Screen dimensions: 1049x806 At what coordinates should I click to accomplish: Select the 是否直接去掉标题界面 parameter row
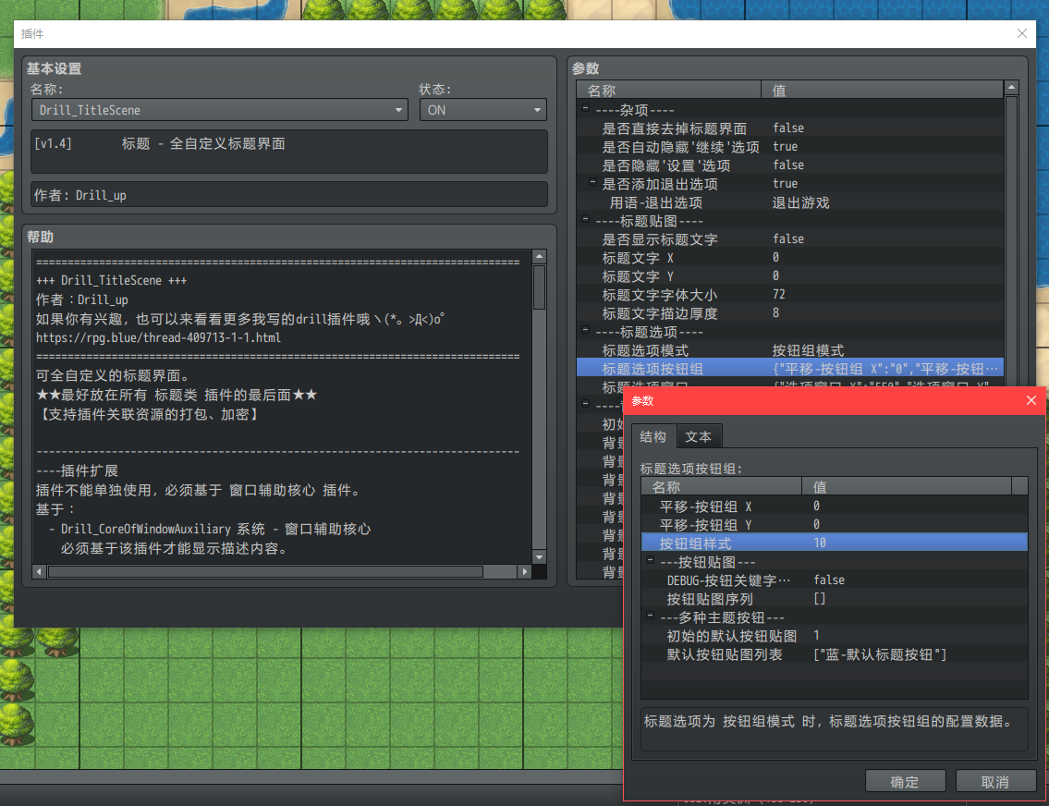coord(789,128)
